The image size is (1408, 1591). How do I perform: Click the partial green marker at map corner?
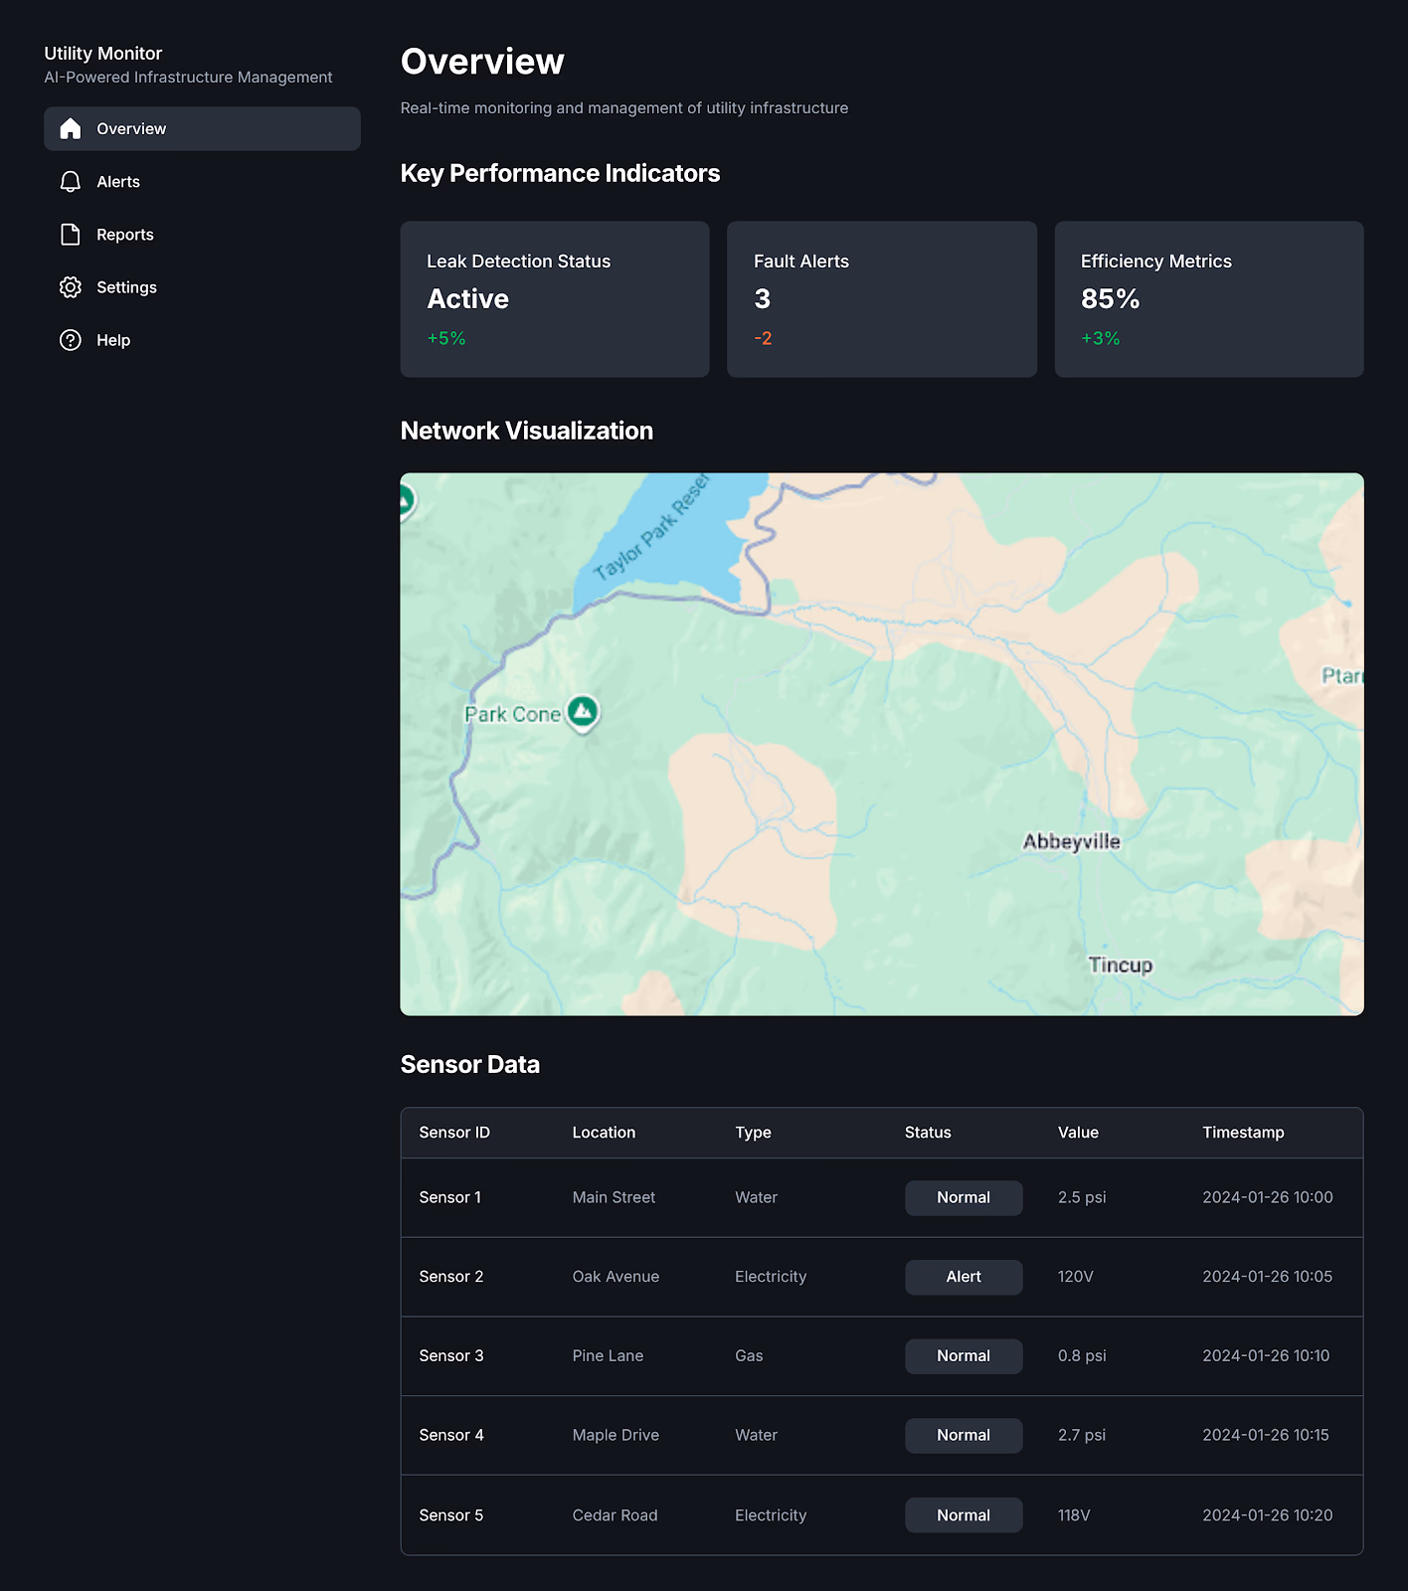click(406, 499)
